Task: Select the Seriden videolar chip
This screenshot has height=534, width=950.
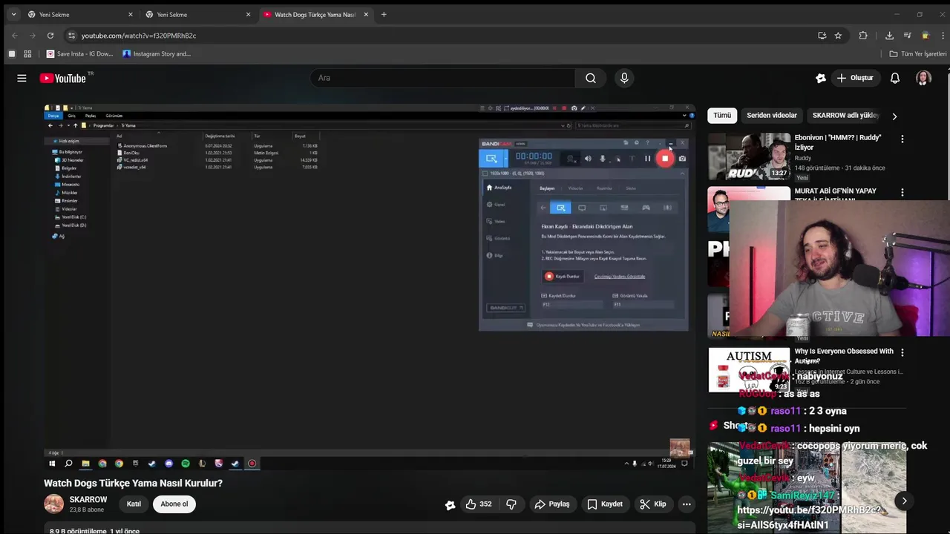Action: [772, 116]
